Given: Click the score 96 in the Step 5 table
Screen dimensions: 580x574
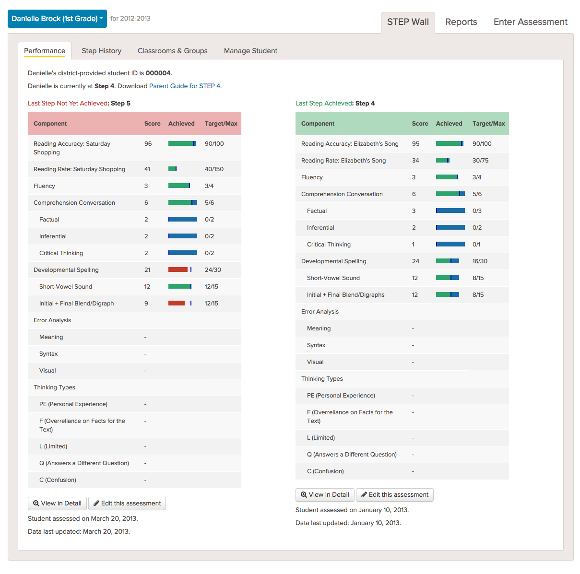Looking at the screenshot, I should click(x=148, y=143).
